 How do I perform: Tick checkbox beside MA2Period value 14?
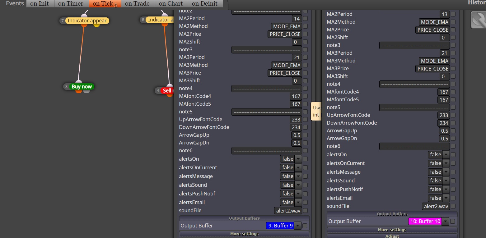[305, 19]
